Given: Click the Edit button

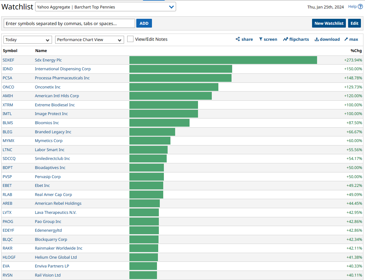Looking at the screenshot, I should (x=354, y=23).
